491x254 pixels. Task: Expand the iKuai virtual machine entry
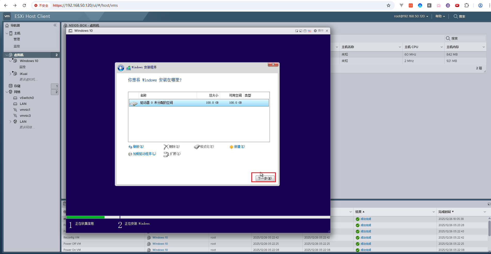coord(11,74)
